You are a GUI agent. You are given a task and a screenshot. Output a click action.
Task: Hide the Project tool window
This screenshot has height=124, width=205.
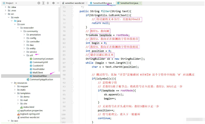58,3
